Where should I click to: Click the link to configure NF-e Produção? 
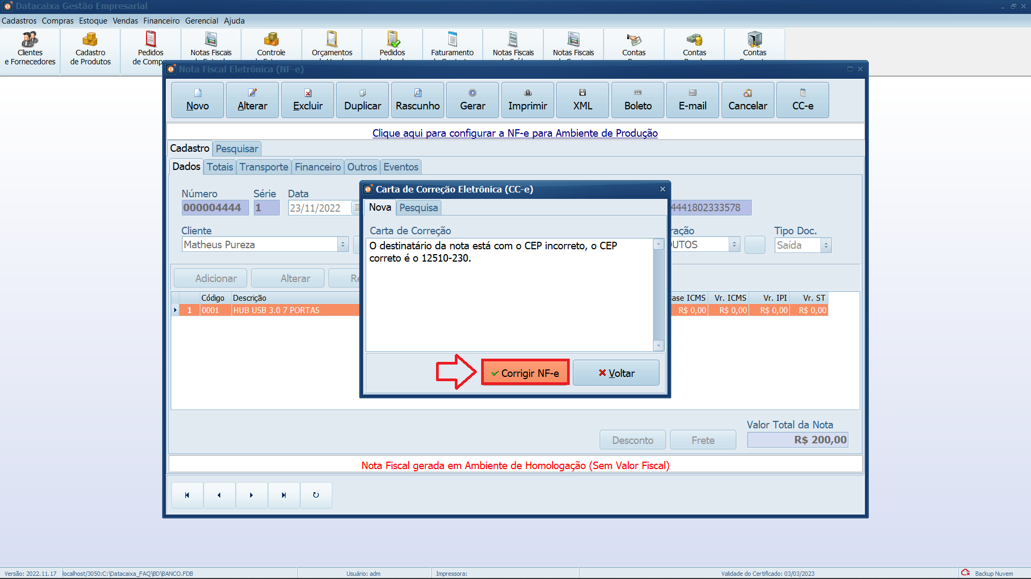[515, 133]
